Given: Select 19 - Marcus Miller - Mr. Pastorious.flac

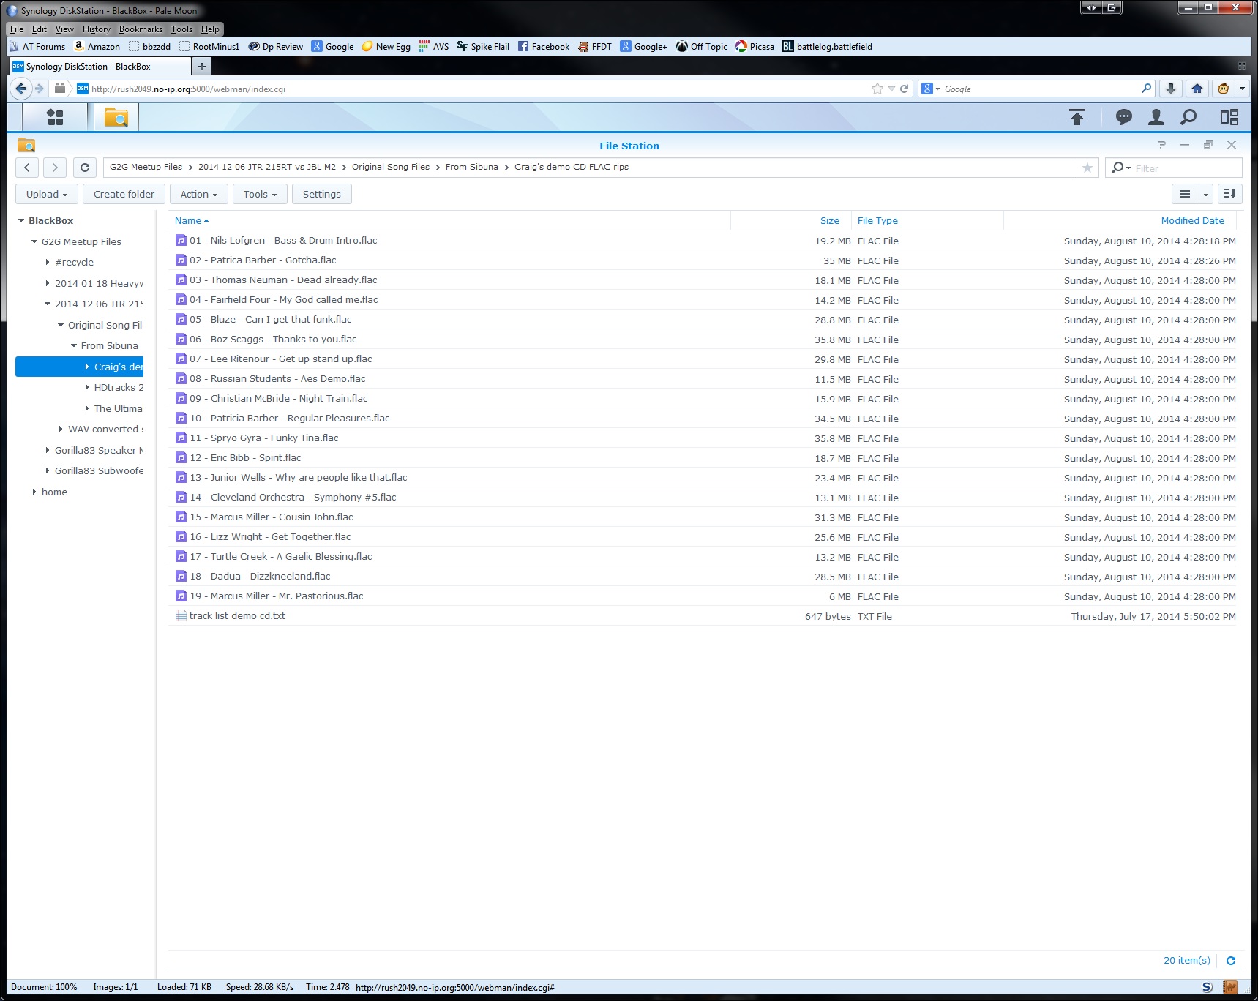Looking at the screenshot, I should [x=702, y=596].
